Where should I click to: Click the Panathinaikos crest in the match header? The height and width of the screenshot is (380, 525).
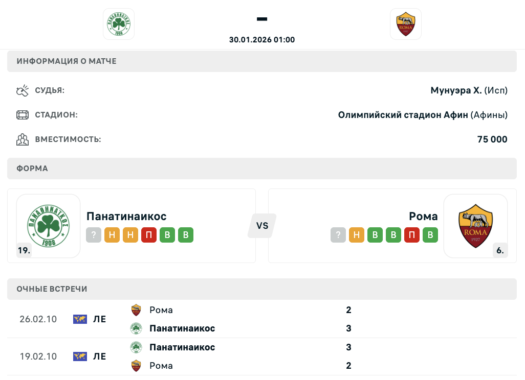pyautogui.click(x=119, y=24)
